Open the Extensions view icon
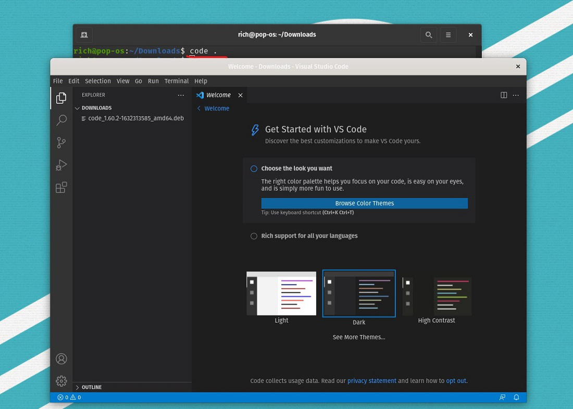This screenshot has height=409, width=573. coord(61,187)
